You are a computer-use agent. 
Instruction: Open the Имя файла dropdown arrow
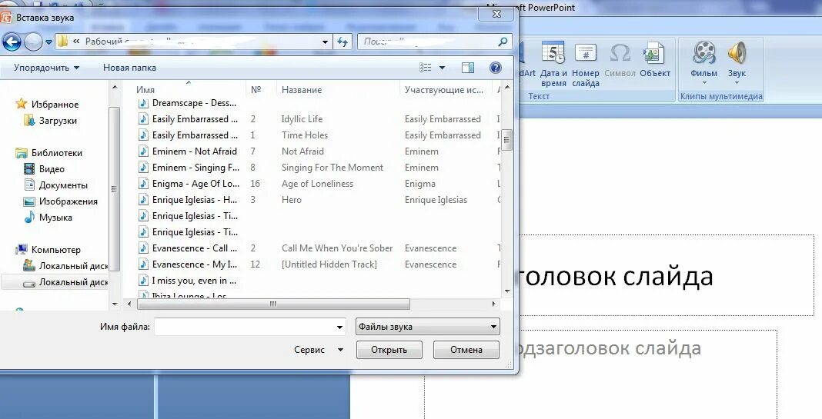tap(340, 328)
